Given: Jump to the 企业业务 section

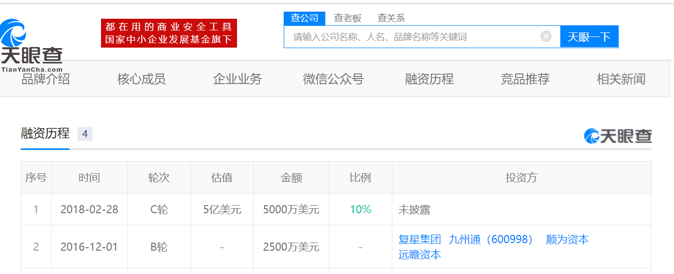Looking at the screenshot, I should click(x=238, y=79).
